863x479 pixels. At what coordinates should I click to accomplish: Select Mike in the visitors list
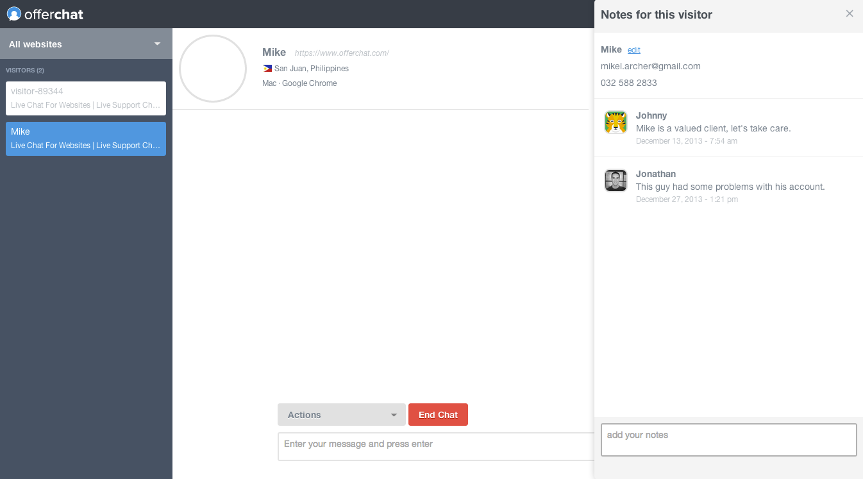(86, 139)
